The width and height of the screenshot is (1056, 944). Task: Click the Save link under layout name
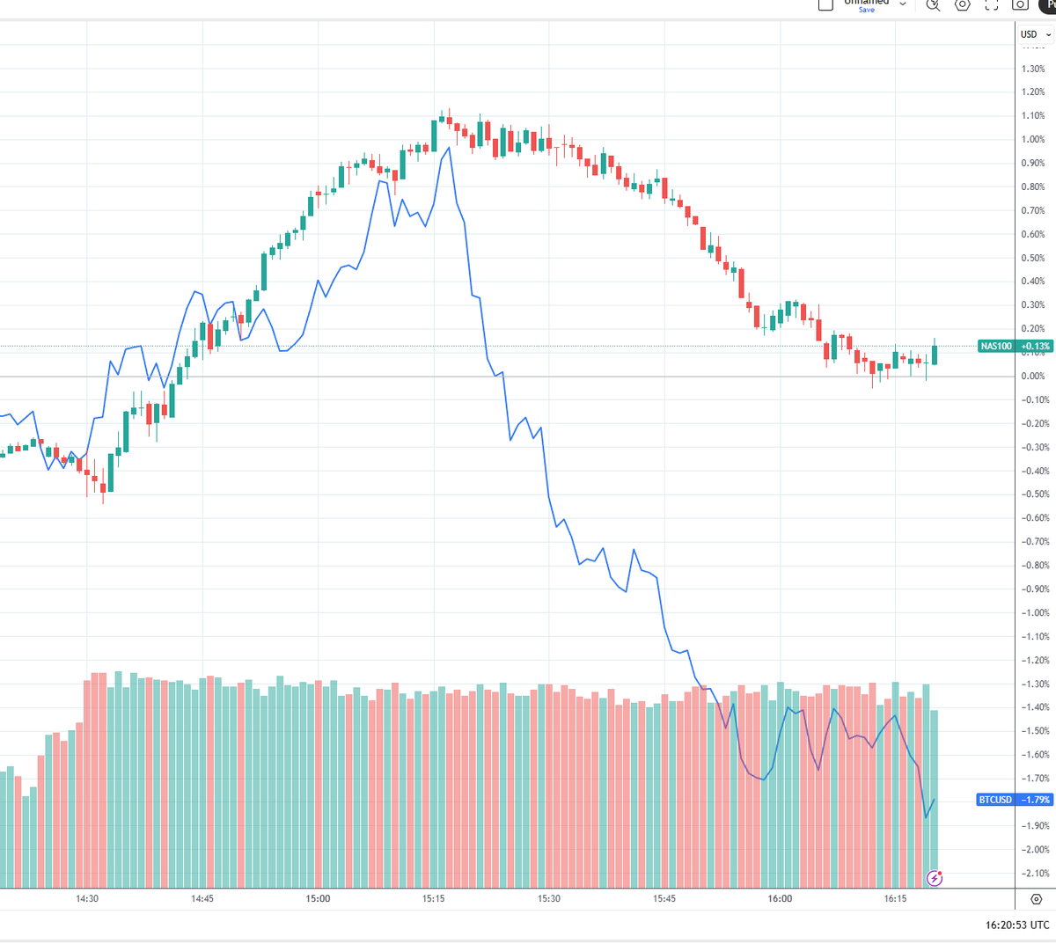point(867,10)
